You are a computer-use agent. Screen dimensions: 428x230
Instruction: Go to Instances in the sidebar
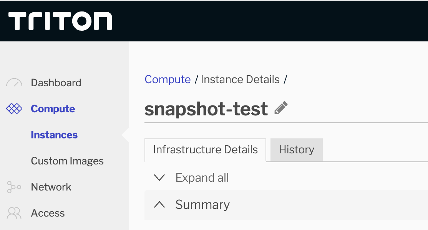(54, 135)
